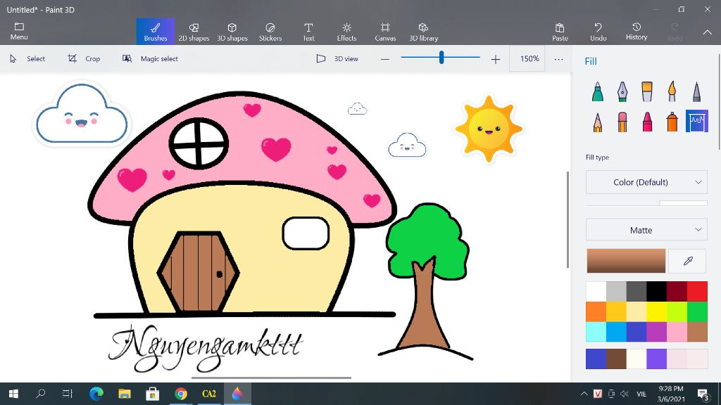Choose the Spray can brush

[672, 122]
